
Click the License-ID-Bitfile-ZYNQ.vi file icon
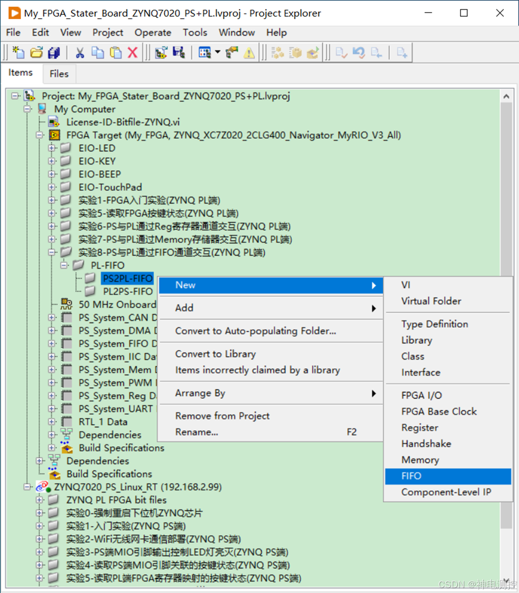pyautogui.click(x=54, y=122)
